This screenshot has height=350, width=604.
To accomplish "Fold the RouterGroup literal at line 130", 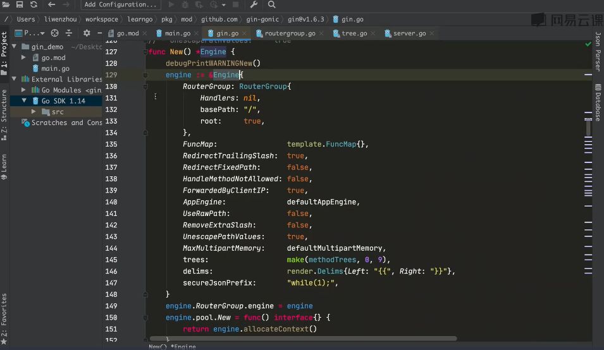I will pos(145,87).
